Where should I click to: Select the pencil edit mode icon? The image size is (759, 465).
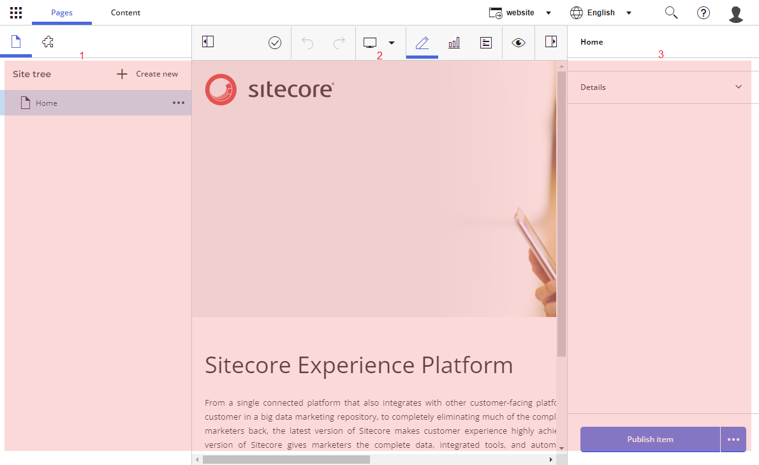[x=422, y=43]
